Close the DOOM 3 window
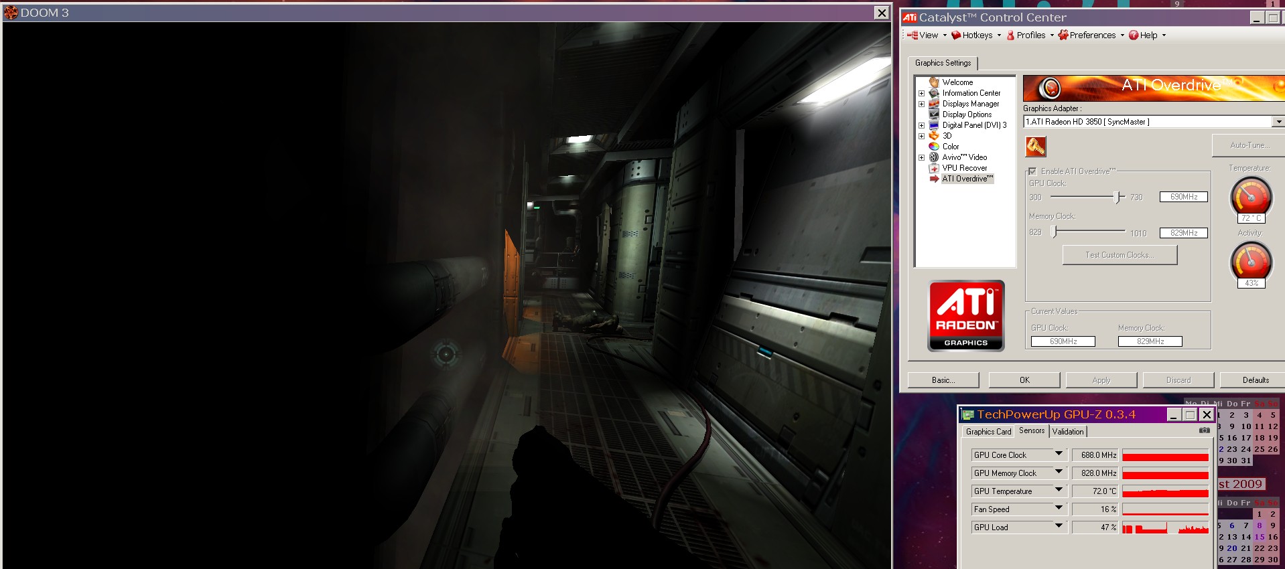Screen dimensions: 1285x569 pyautogui.click(x=882, y=13)
